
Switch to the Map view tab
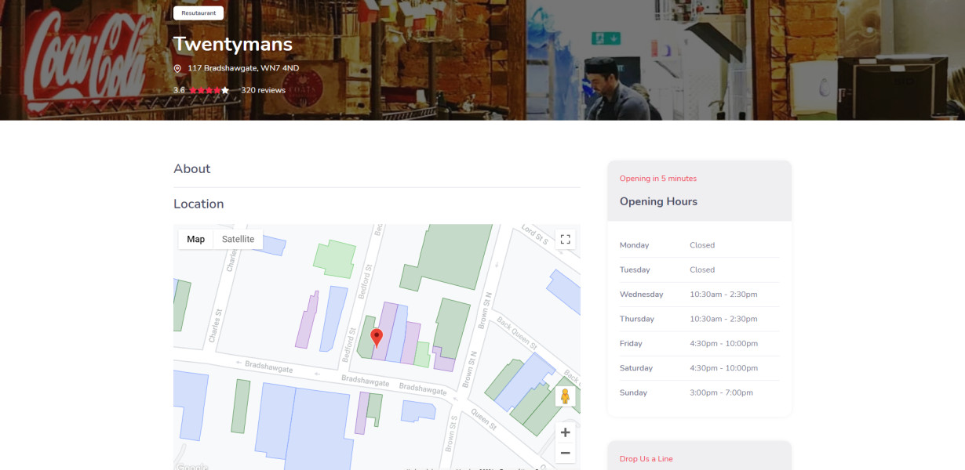pos(195,239)
